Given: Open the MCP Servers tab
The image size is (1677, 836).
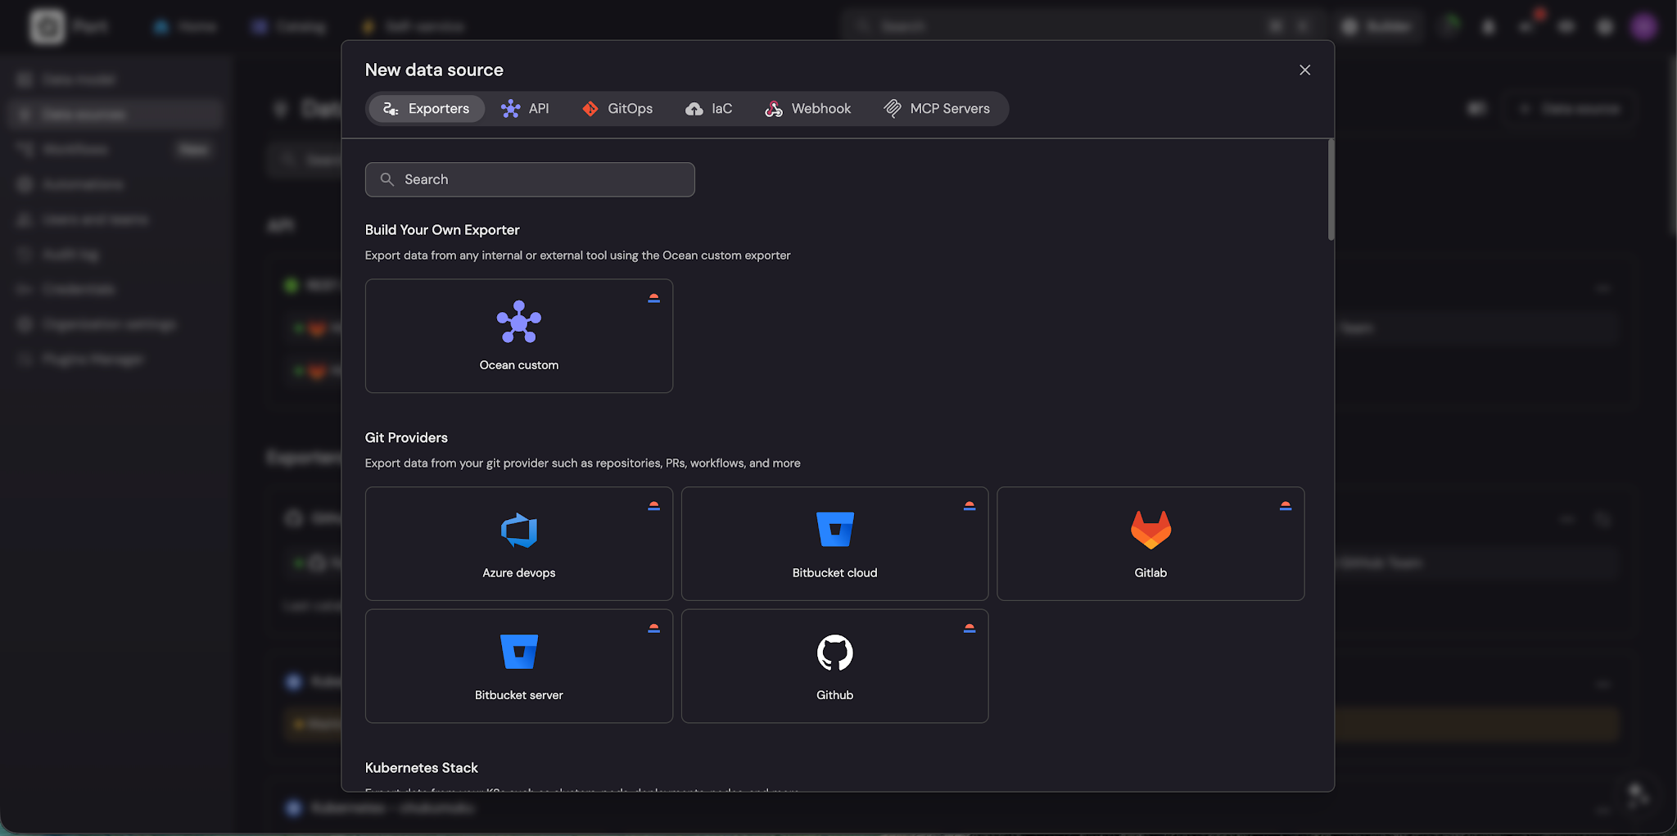Looking at the screenshot, I should click(x=938, y=108).
